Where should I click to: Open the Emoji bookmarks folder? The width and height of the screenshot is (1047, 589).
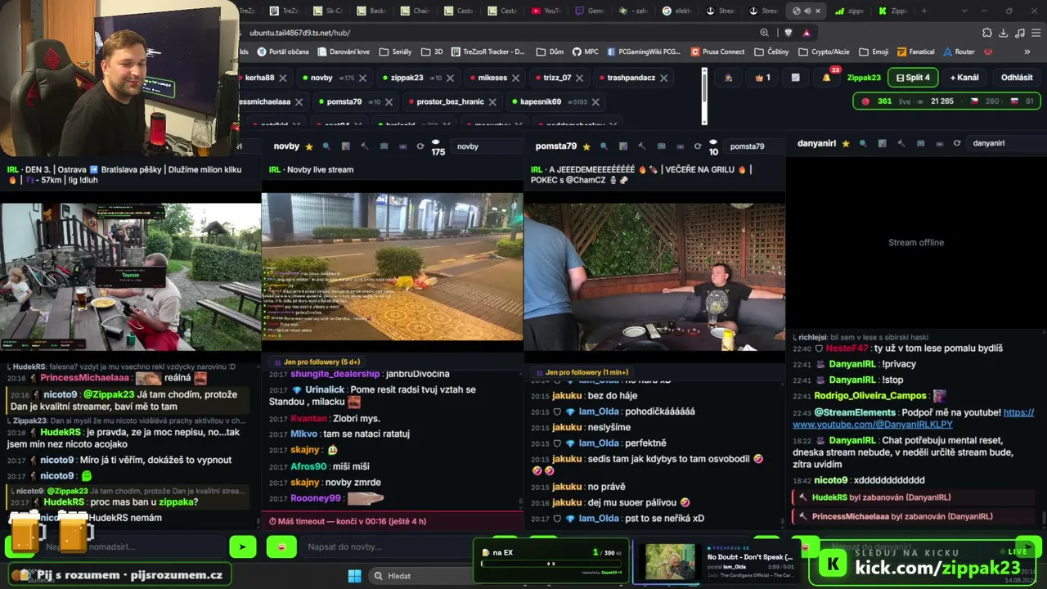874,52
